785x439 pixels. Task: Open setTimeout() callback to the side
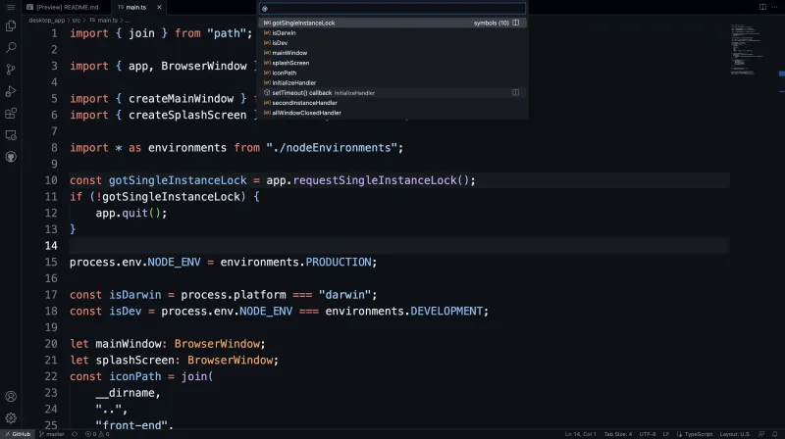(516, 92)
